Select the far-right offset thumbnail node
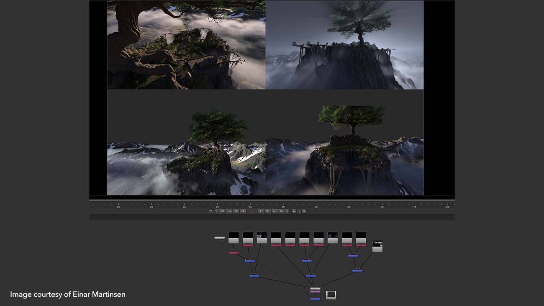The image size is (544, 306). 377,247
